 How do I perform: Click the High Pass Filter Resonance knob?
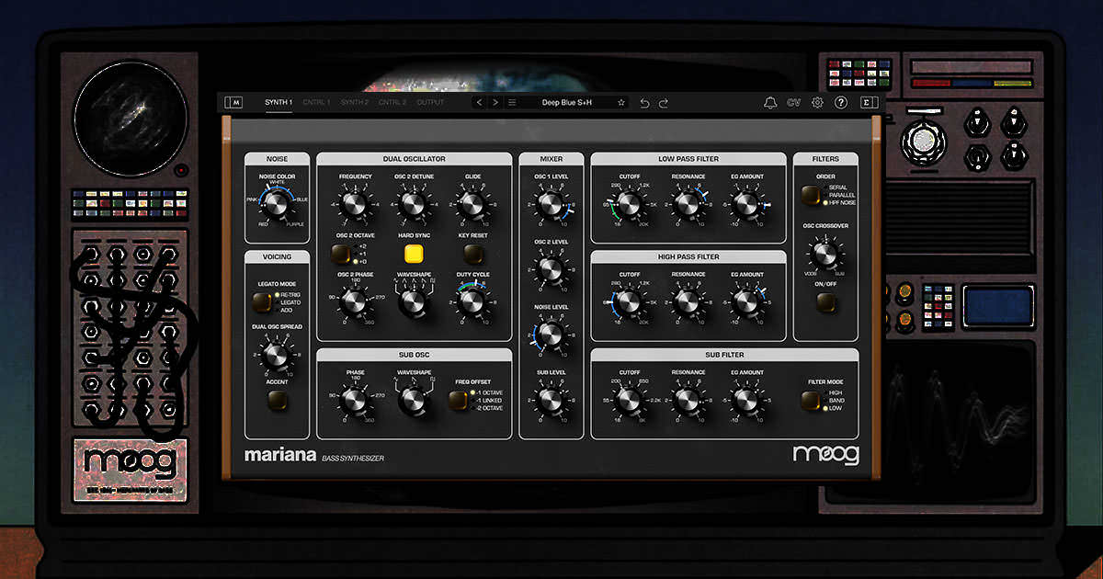pyautogui.click(x=688, y=301)
